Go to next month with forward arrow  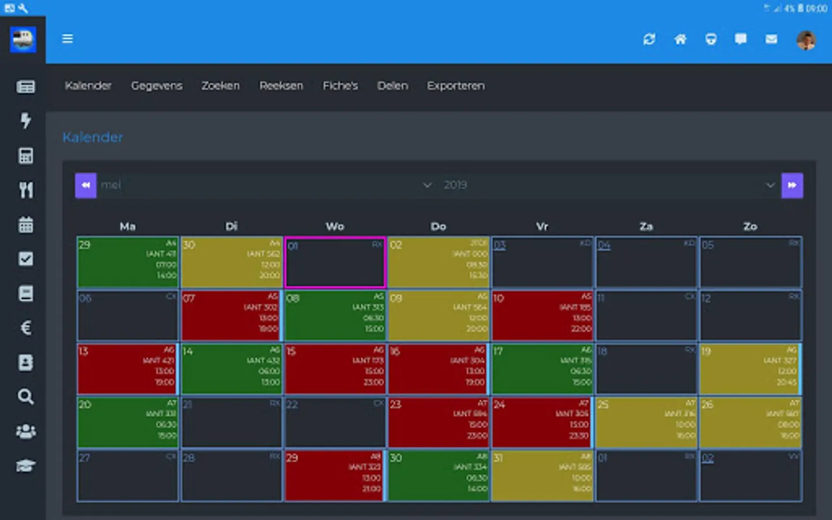point(792,185)
